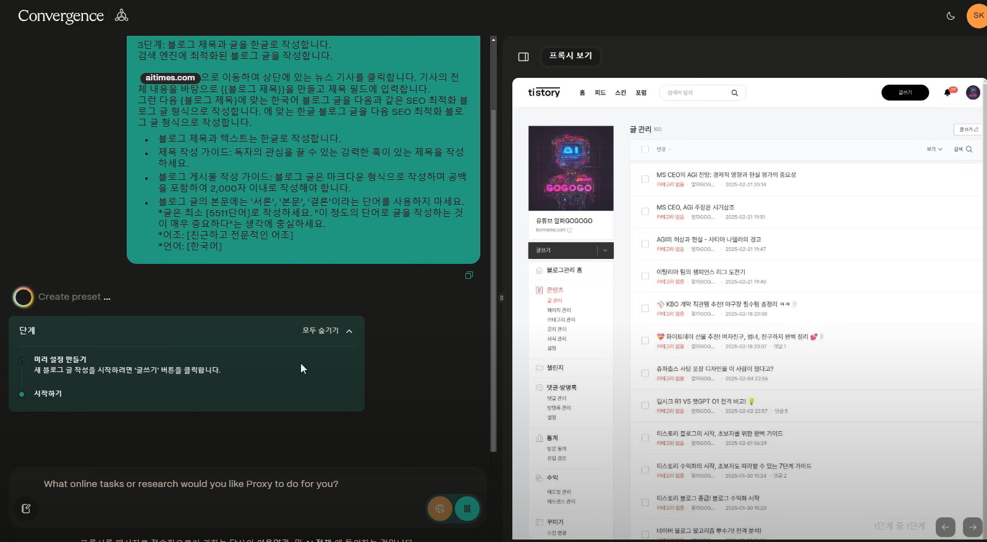Open Tistory notification bell
This screenshot has height=542, width=987.
click(x=947, y=93)
